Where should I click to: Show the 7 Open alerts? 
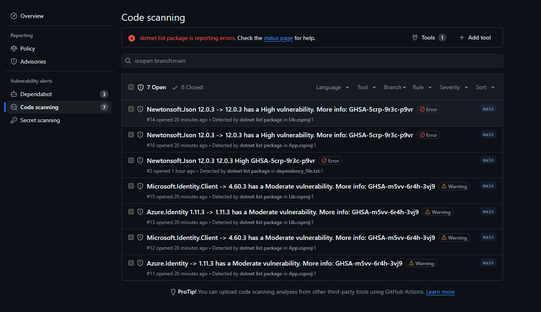(152, 87)
